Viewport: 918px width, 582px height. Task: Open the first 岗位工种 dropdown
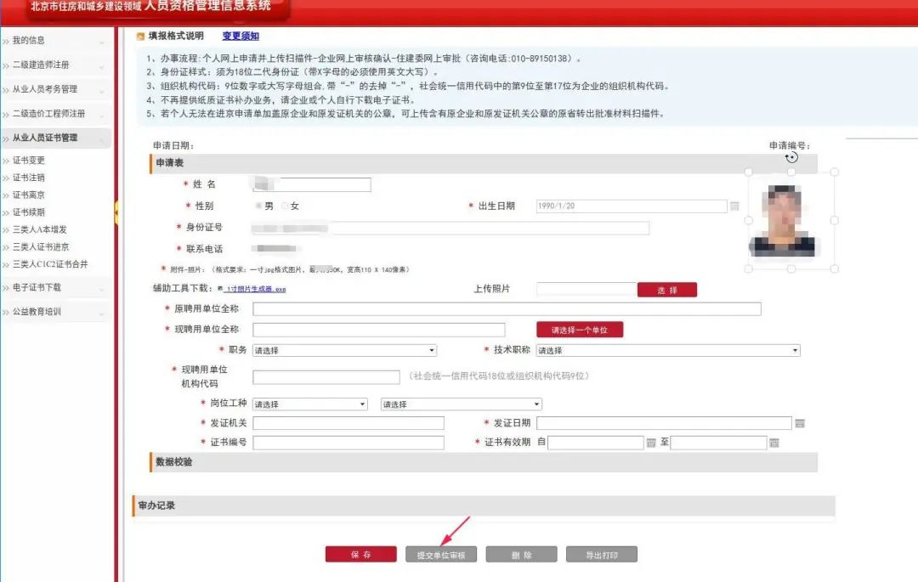pyautogui.click(x=309, y=404)
